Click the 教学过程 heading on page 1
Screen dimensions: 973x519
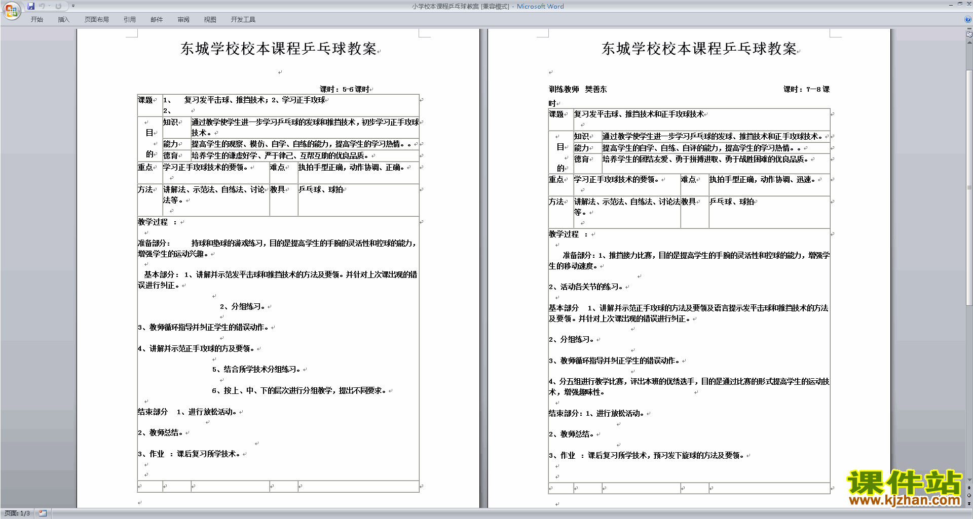[x=153, y=222]
